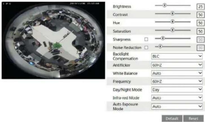Click the Sharpness value field

[200, 40]
